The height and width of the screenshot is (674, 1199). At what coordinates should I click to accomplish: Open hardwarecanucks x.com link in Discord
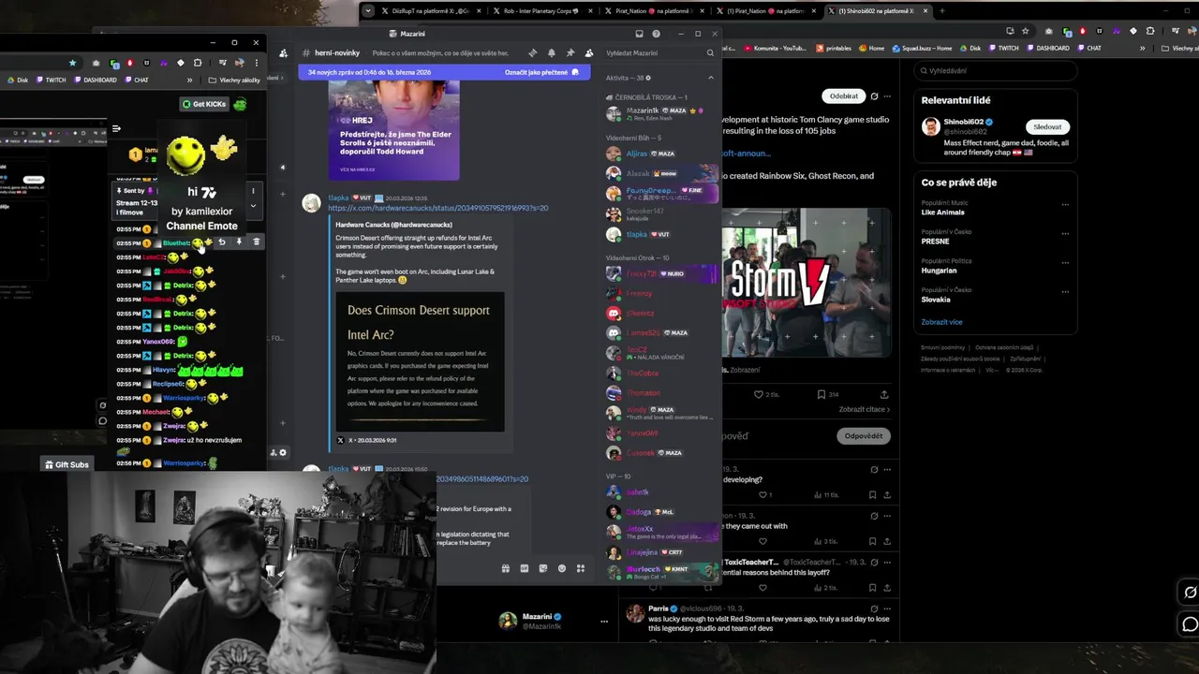point(437,208)
